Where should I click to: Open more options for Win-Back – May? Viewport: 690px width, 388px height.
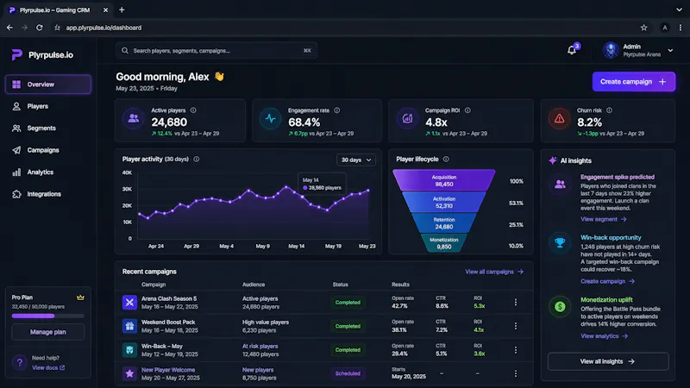(x=515, y=350)
